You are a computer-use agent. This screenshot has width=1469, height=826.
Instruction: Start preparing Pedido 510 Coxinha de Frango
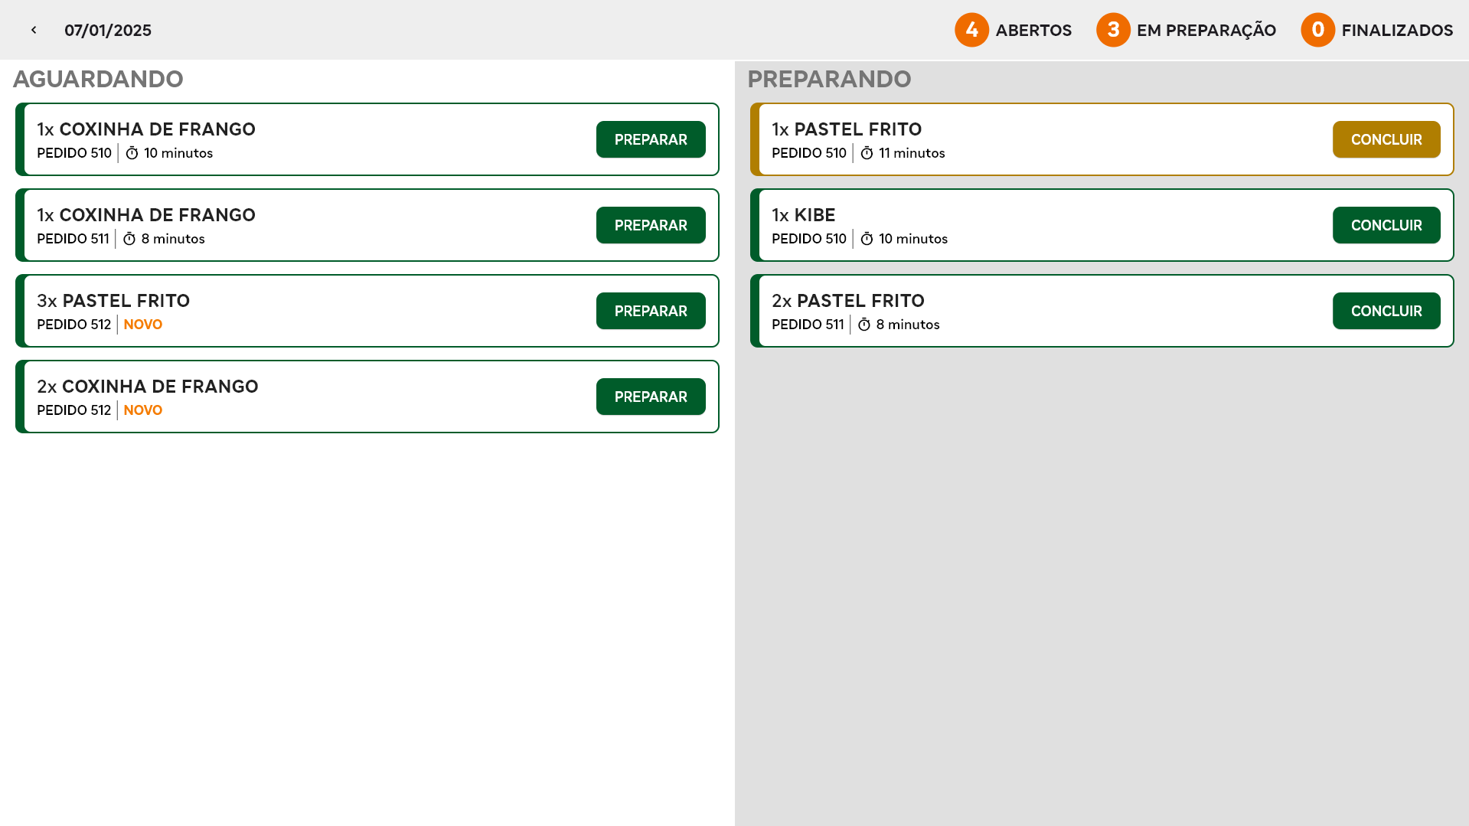[651, 139]
